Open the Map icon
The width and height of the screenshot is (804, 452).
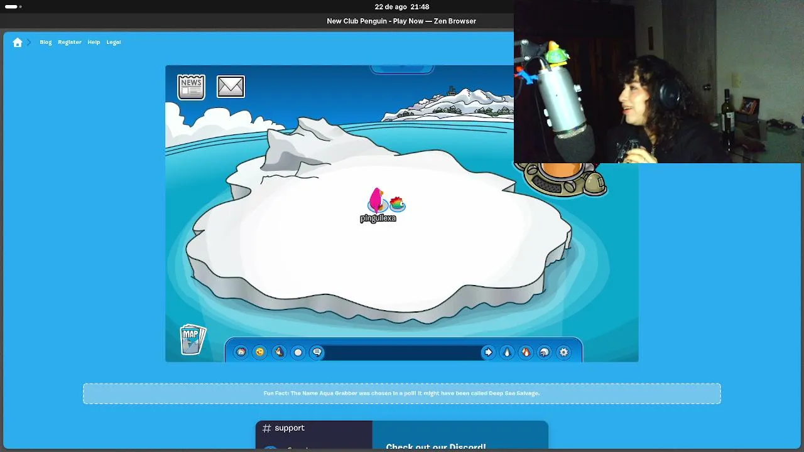(192, 340)
